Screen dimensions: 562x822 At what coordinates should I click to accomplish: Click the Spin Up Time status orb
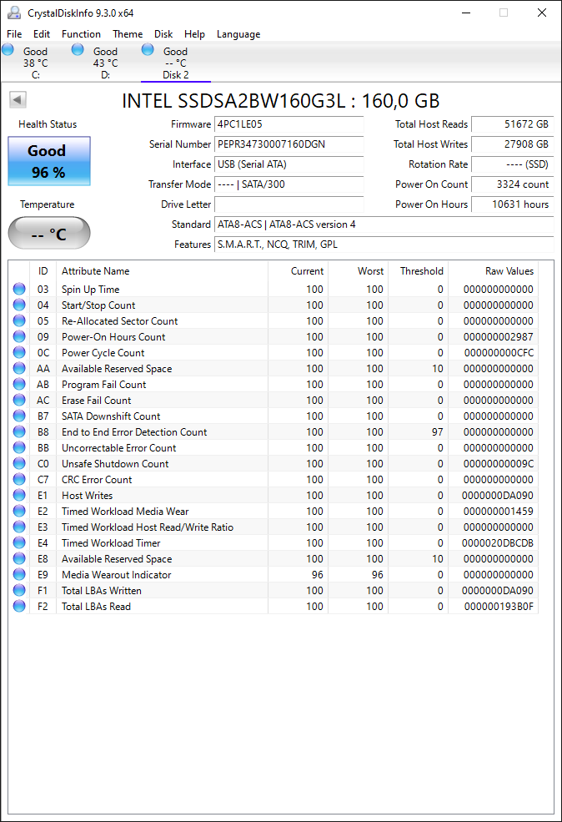point(19,289)
